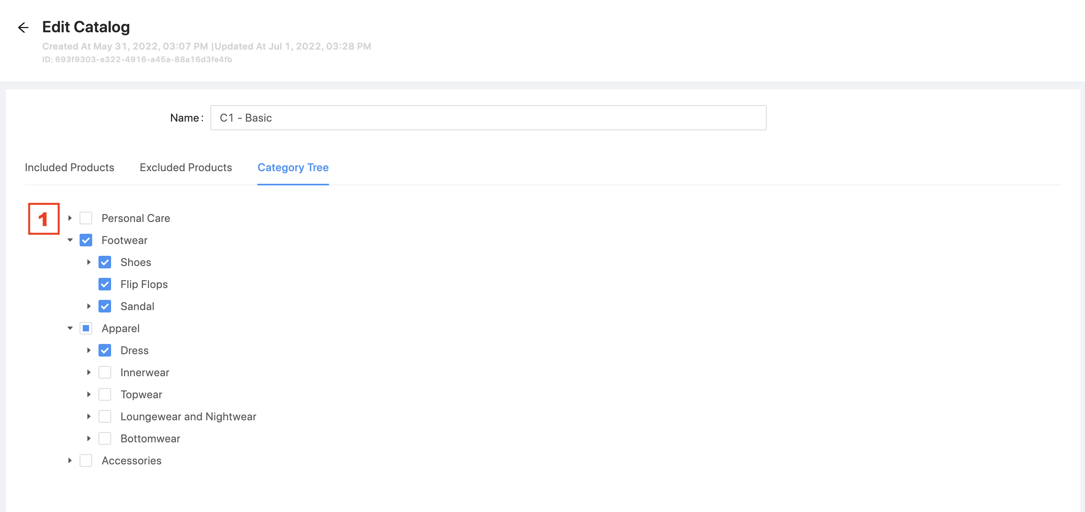Check the Innerwear checkbox
This screenshot has height=512, width=1085.
pos(104,372)
